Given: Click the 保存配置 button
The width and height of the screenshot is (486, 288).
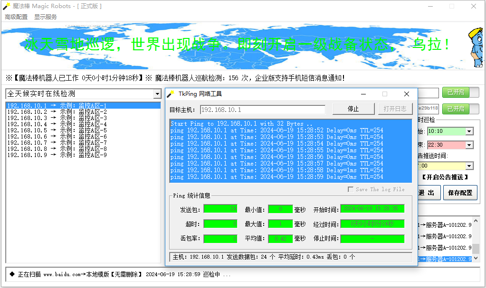Looking at the screenshot, I should (460, 193).
